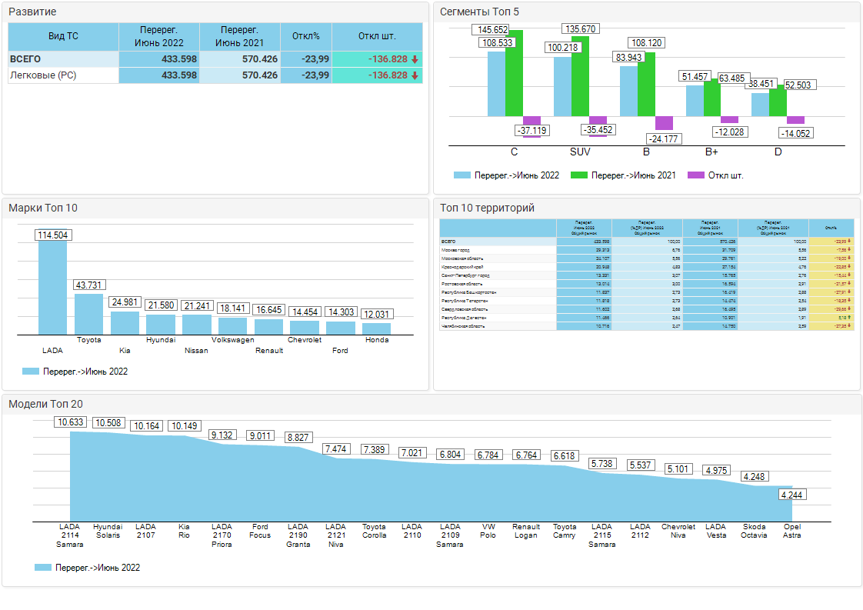Toggle the Откл шт. purple legend series

point(715,175)
